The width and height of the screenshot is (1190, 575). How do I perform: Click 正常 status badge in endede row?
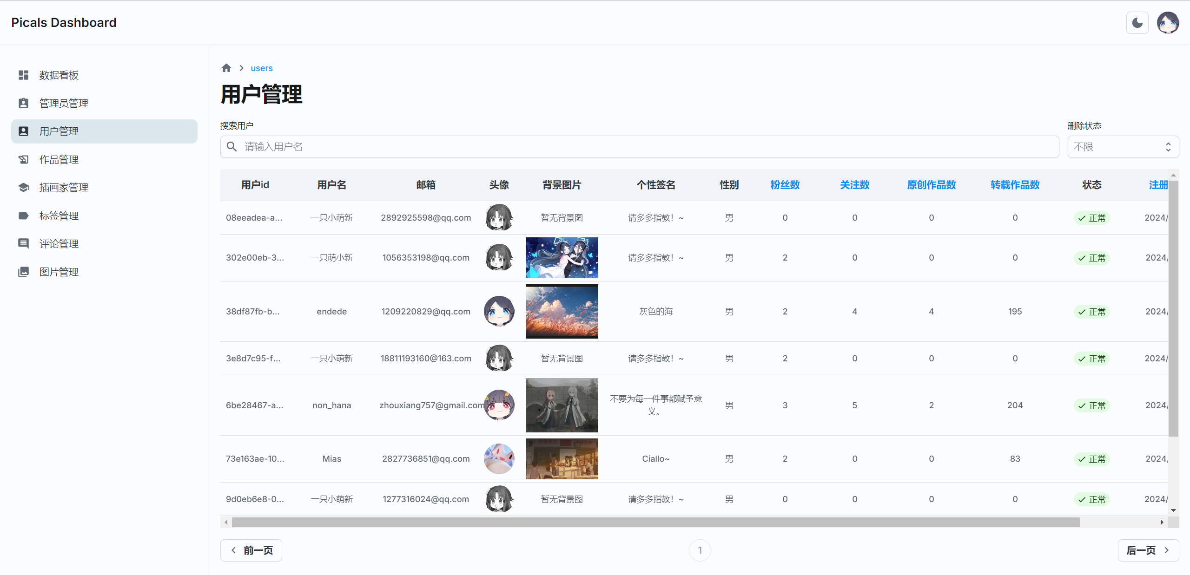[x=1091, y=312]
